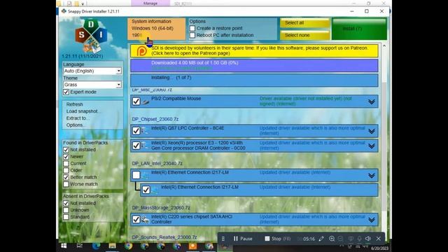Deselect Q87 LPC Controller driver checkbox
Screen dimensions: 448x252
click(136, 131)
